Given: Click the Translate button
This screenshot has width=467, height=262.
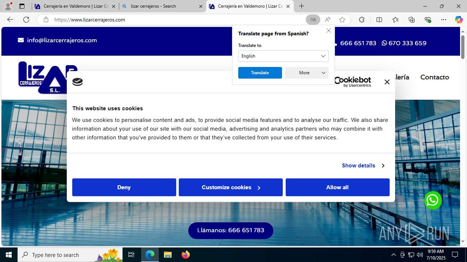Looking at the screenshot, I should point(260,73).
